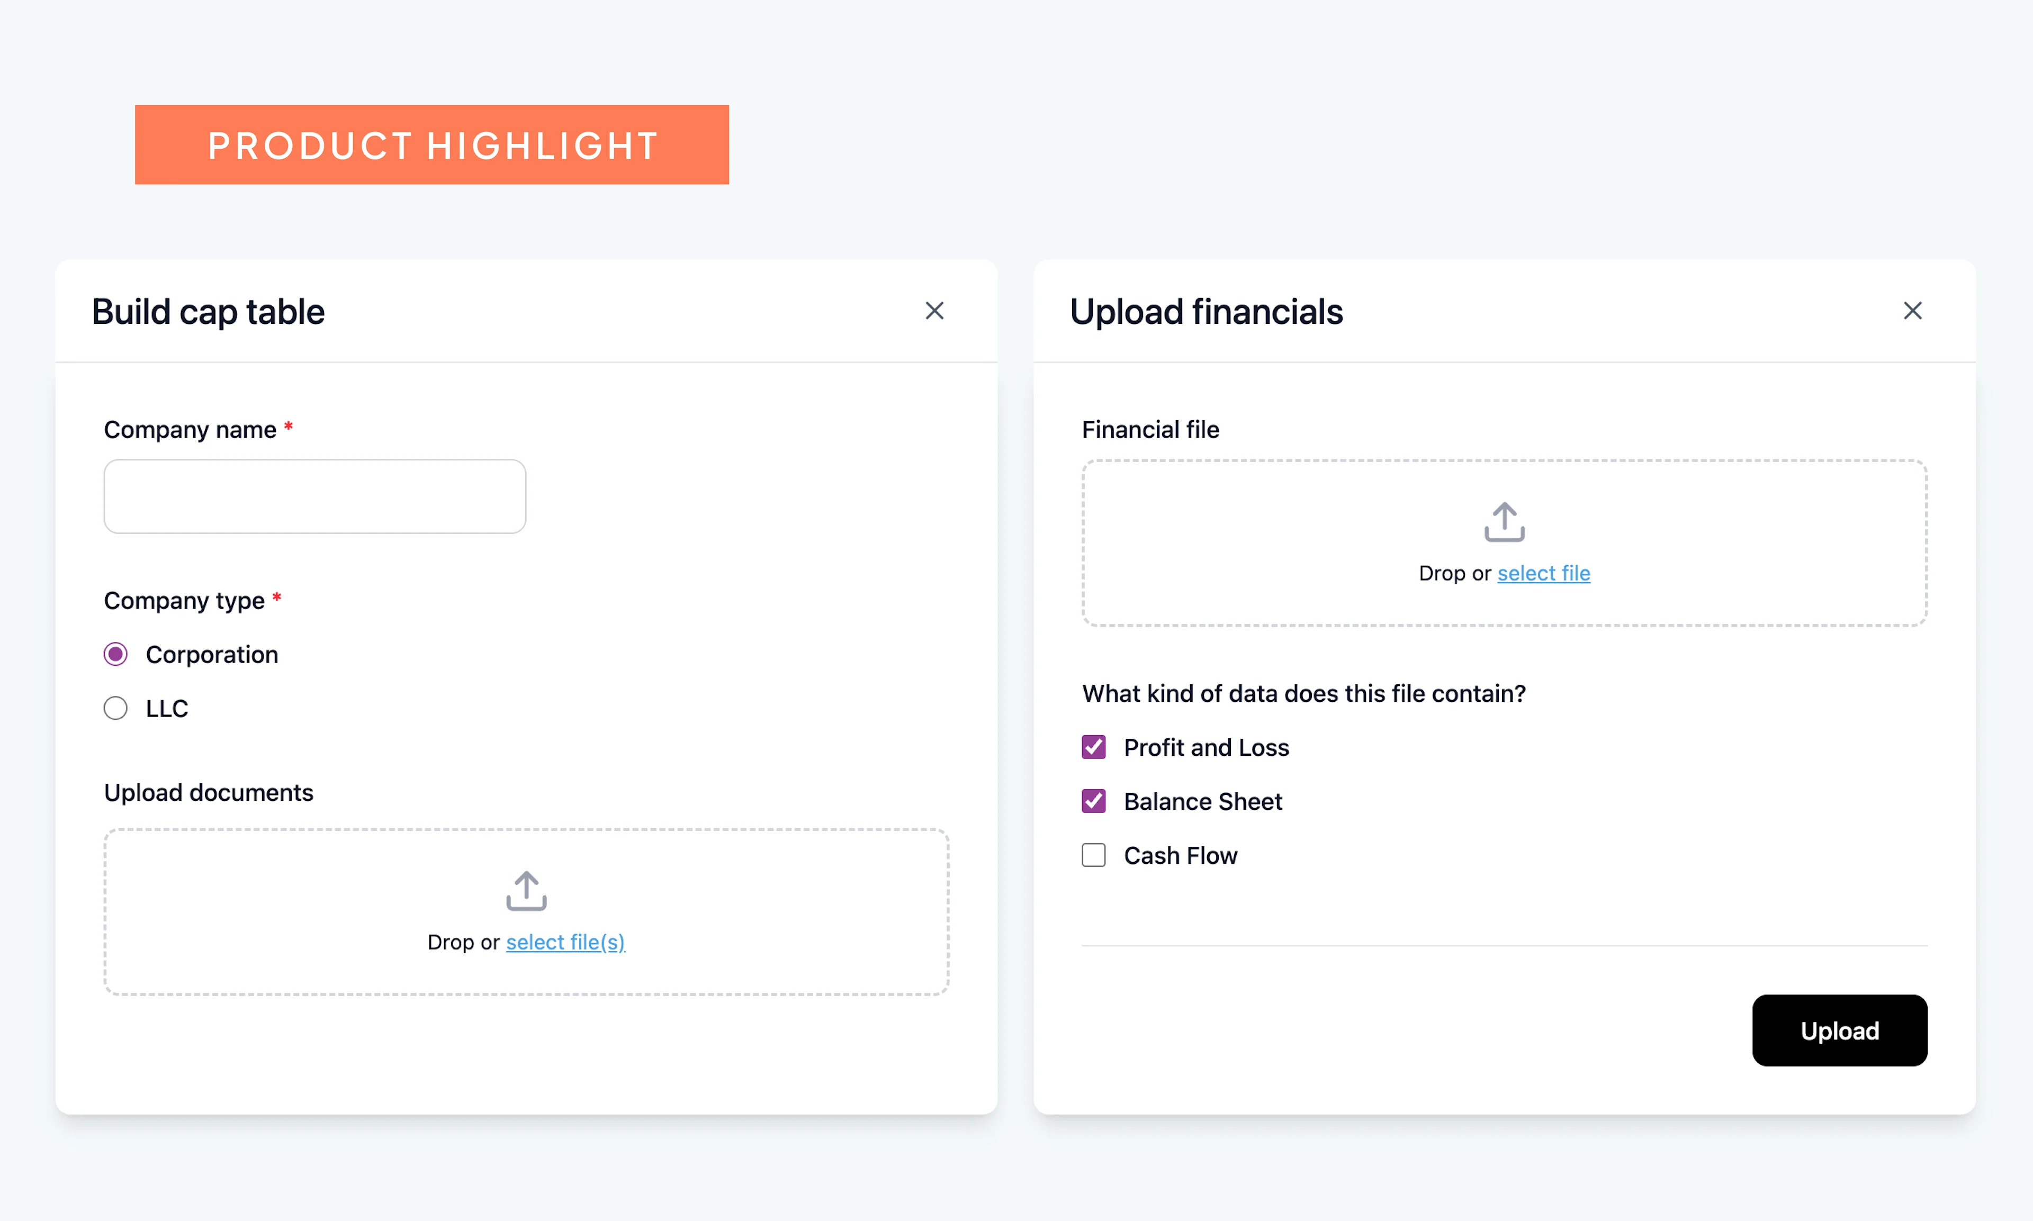Uncheck the Balance Sheet checkbox
Viewport: 2033px width, 1221px height.
(x=1094, y=801)
